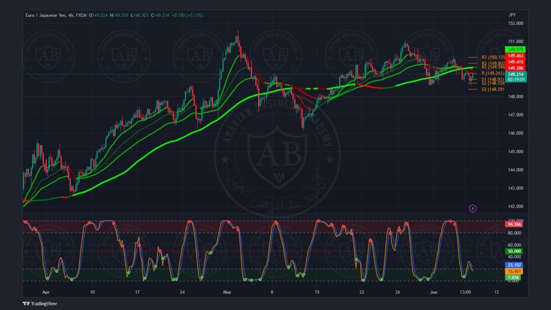Select the S2 (148.724 pivot label

pyautogui.click(x=493, y=83)
